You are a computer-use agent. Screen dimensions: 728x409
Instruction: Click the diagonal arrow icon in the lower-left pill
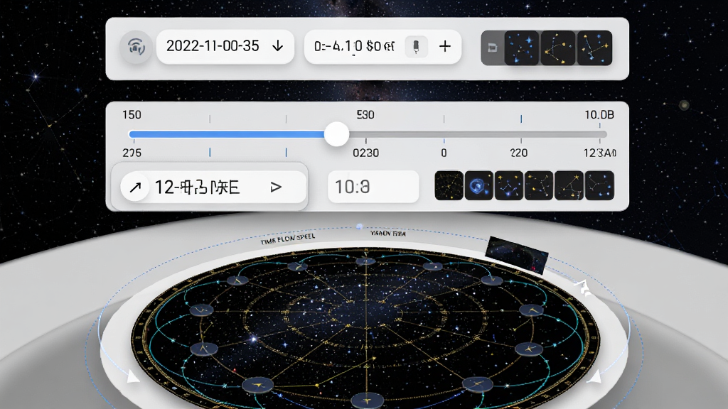(135, 187)
